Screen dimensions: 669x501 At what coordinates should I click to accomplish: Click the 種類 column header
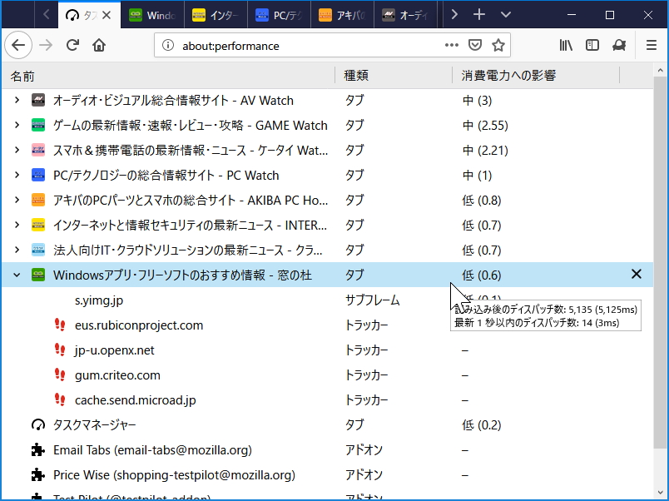tap(394, 76)
